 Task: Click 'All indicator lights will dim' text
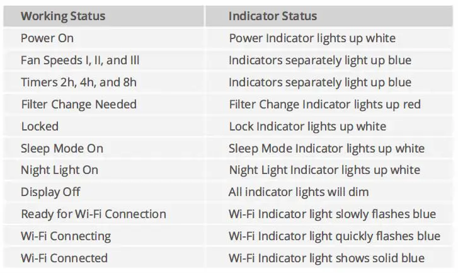click(x=299, y=192)
